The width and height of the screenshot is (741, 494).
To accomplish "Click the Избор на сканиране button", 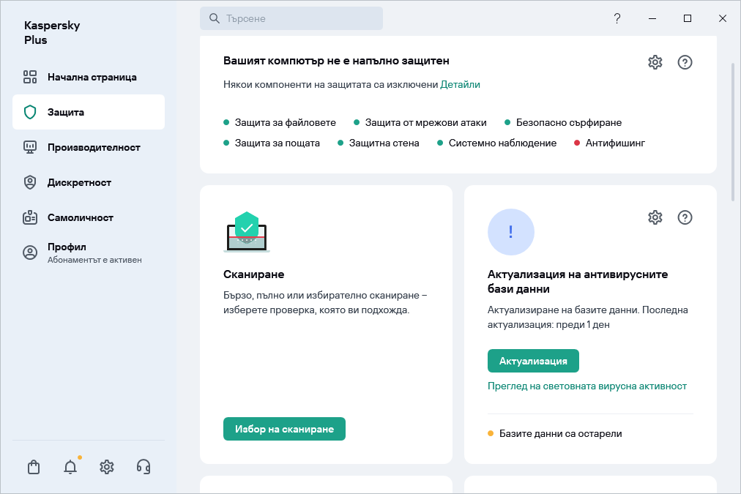I will [x=284, y=429].
